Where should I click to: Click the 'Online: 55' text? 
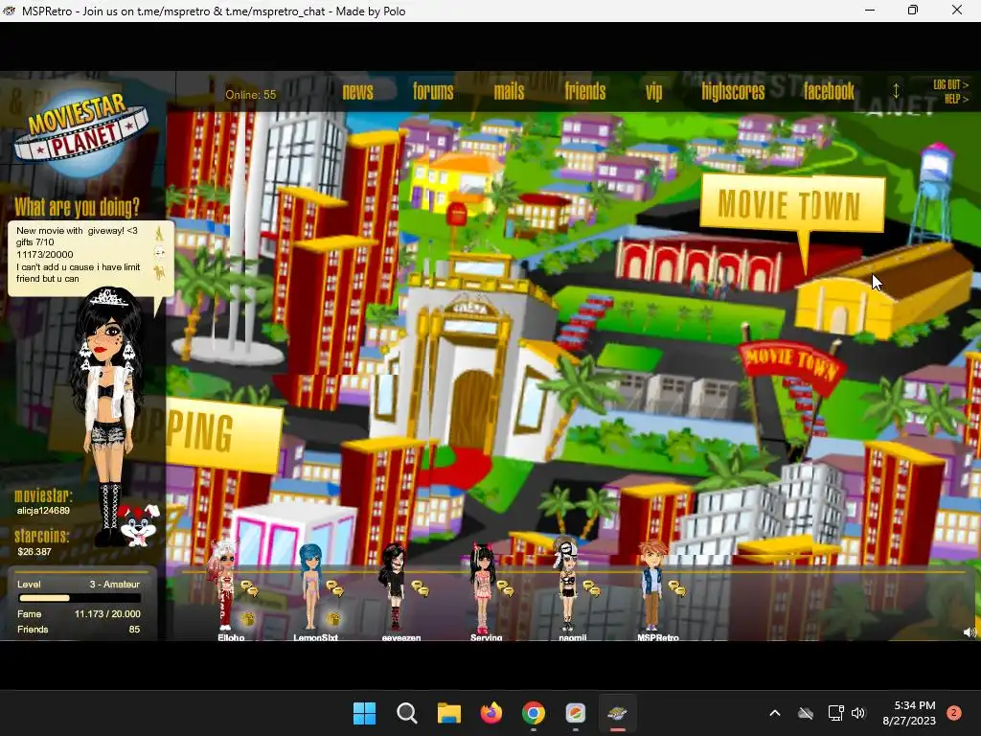250,95
